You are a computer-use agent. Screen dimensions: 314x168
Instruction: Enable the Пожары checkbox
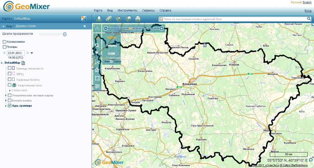coord(5,47)
